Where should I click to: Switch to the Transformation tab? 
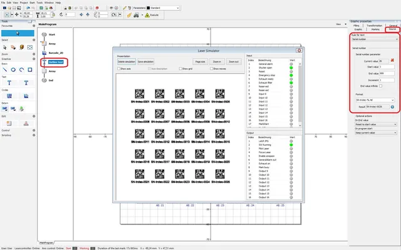point(375,25)
